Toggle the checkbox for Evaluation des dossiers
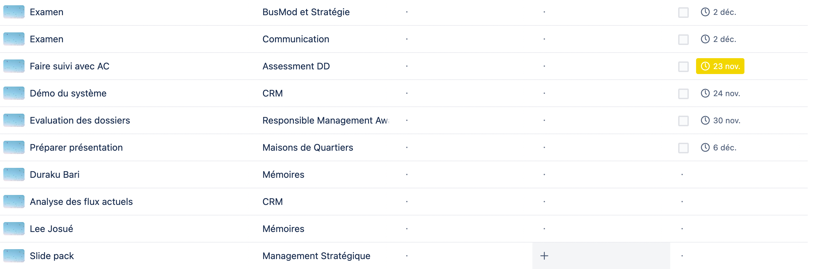815x269 pixels. pyautogui.click(x=683, y=121)
